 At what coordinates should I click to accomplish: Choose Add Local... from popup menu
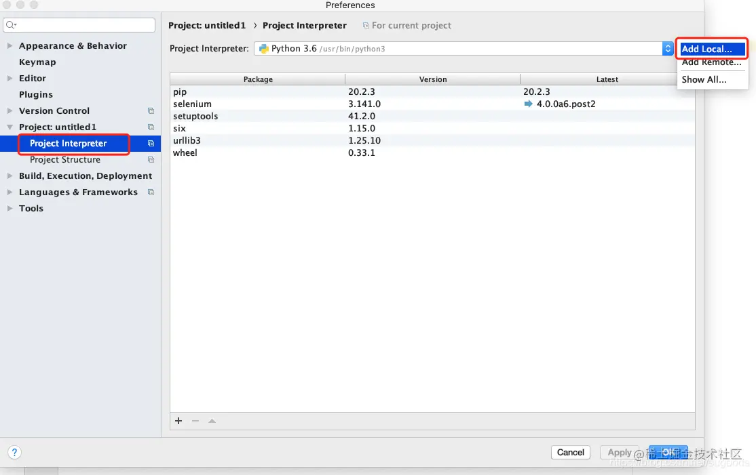tap(712, 49)
